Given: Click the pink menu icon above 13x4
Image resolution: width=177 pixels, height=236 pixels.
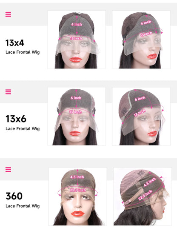Looking at the screenshot, I should pos(8,14).
